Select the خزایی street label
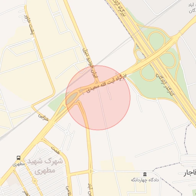 pos(44,118)
